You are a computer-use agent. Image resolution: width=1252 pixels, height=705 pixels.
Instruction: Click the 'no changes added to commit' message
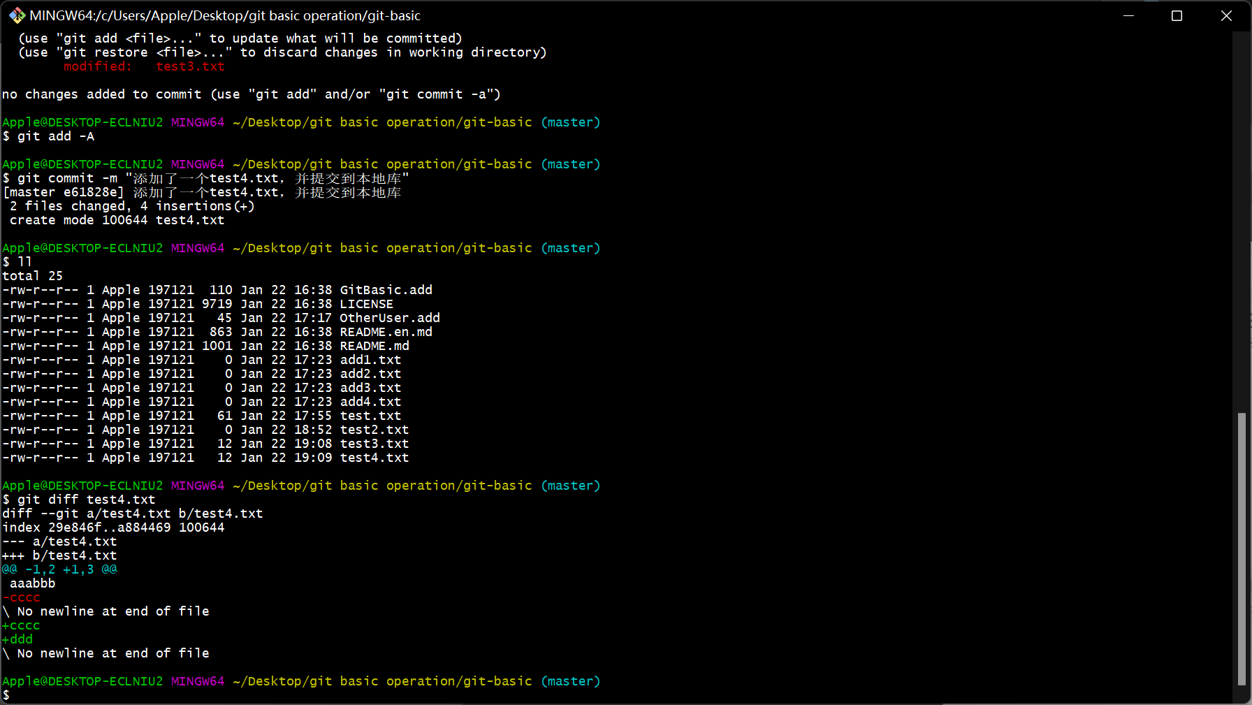click(252, 94)
